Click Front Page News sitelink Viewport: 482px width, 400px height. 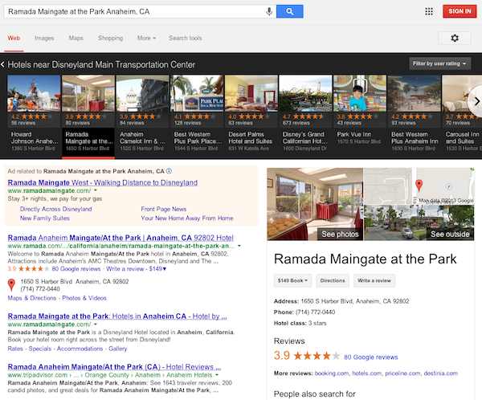pos(164,209)
